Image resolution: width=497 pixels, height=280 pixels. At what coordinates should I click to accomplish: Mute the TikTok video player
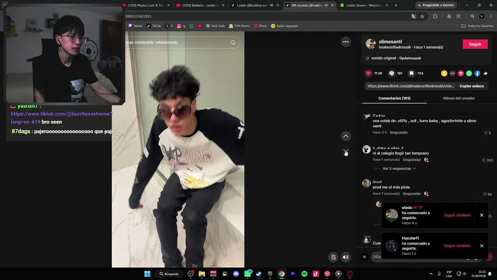pyautogui.click(x=346, y=257)
